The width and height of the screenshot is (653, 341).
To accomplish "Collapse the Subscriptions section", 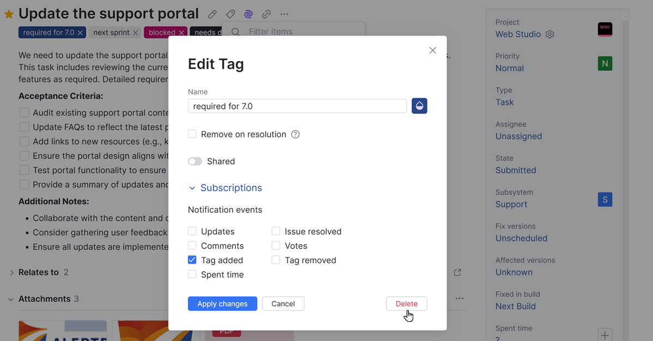I will click(x=192, y=187).
